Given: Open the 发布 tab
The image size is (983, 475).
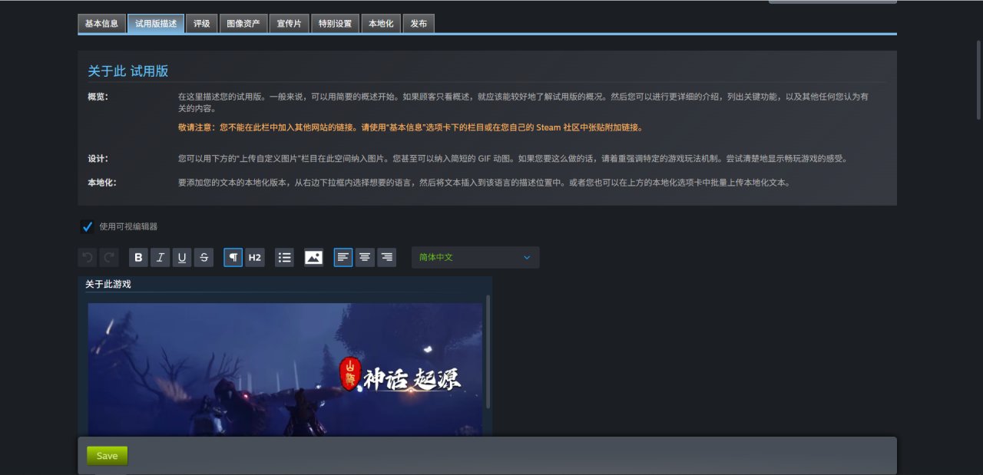Looking at the screenshot, I should (x=419, y=24).
